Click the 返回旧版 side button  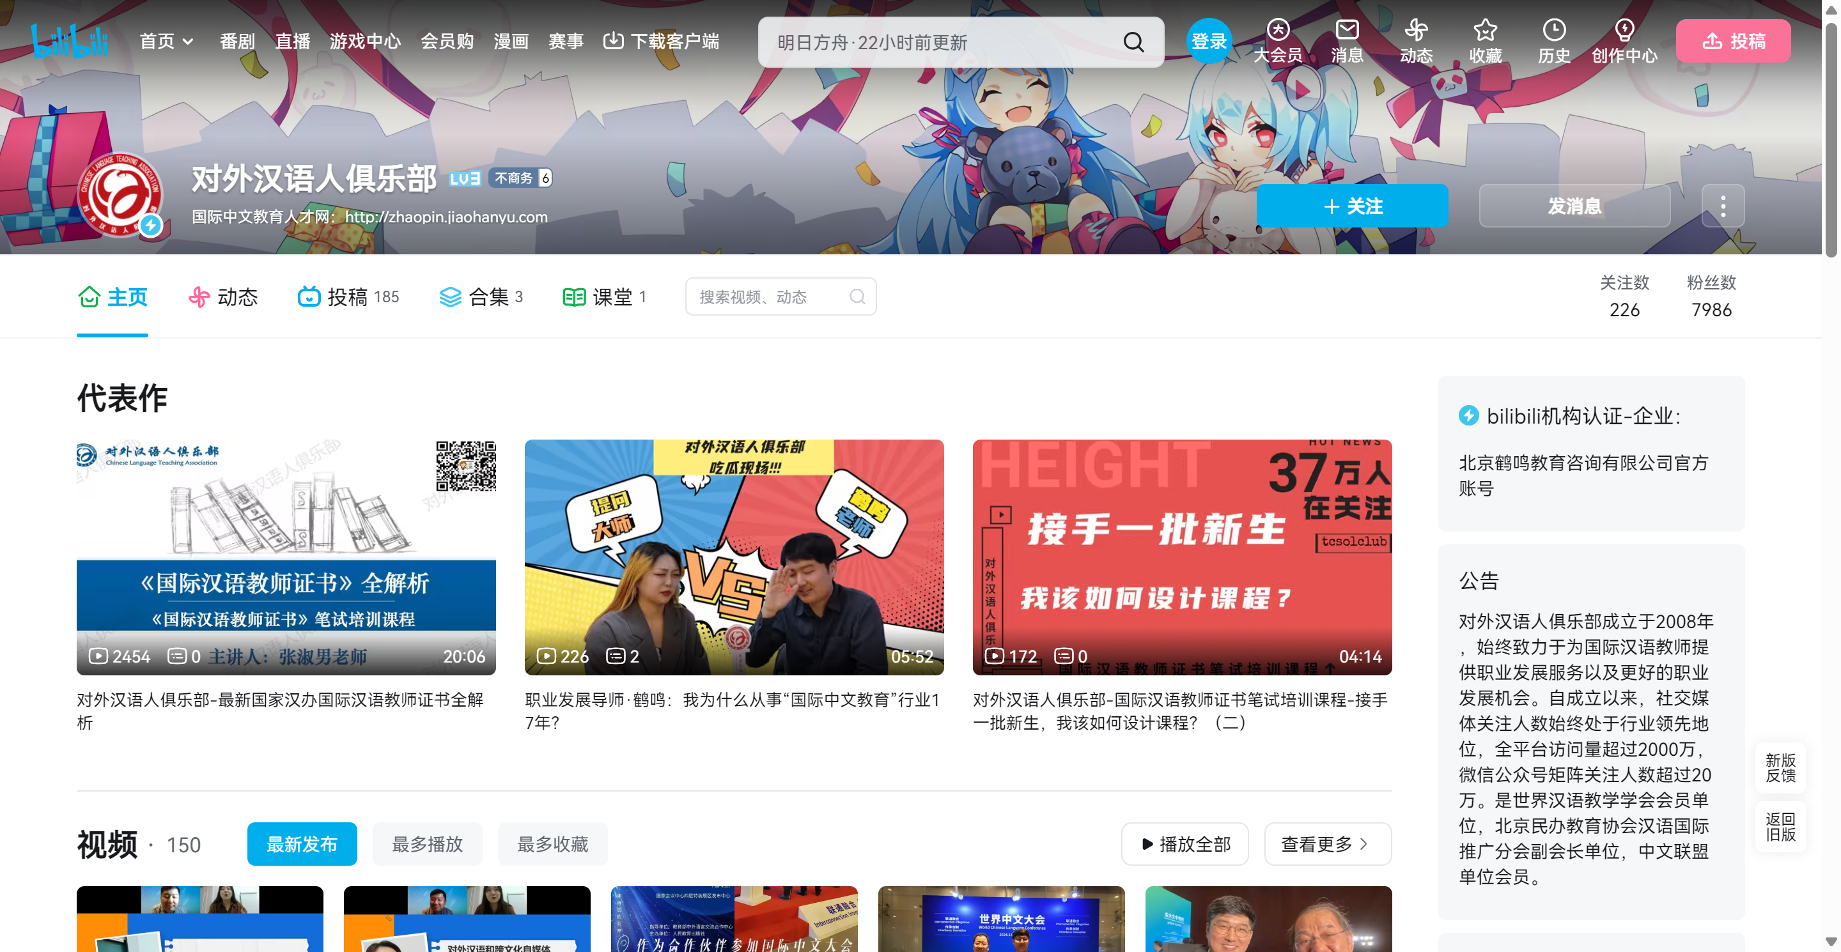(1780, 826)
